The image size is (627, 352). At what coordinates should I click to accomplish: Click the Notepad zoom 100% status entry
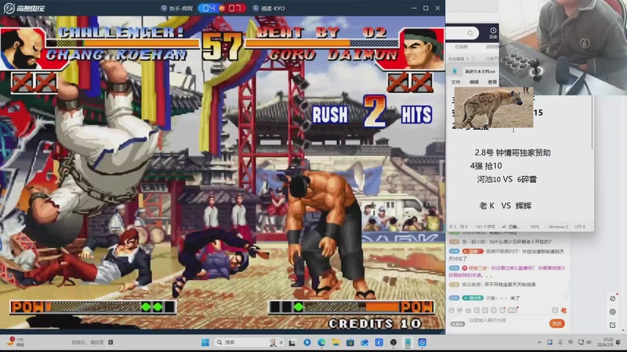pos(535,227)
